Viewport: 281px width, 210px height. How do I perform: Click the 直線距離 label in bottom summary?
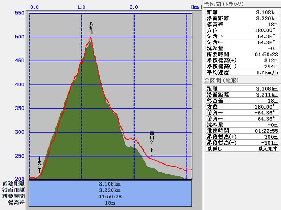[x=13, y=183]
